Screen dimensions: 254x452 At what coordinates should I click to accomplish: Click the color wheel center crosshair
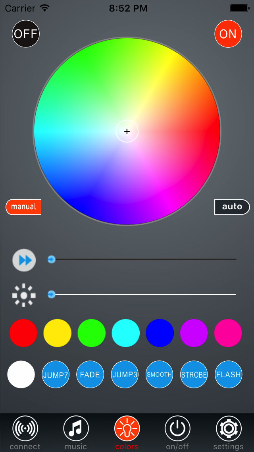pyautogui.click(x=127, y=131)
